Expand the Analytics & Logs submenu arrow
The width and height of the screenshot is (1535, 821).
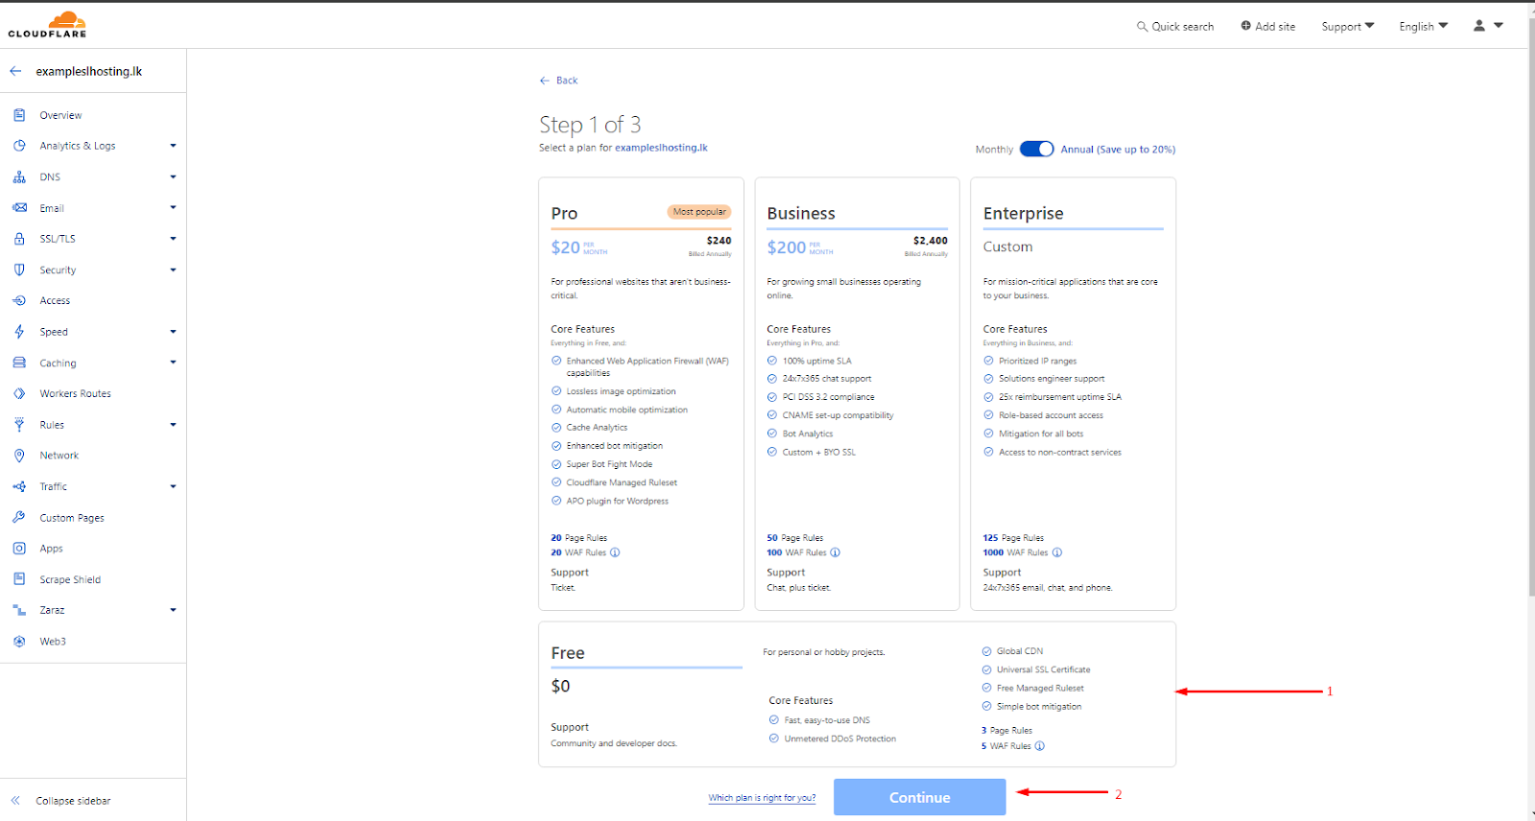tap(173, 146)
